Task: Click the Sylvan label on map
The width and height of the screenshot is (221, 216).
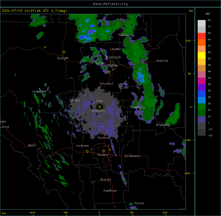Action: point(100,63)
